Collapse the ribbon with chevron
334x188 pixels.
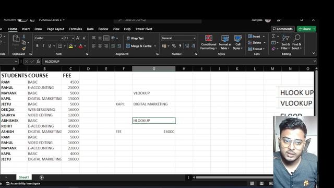[313, 53]
